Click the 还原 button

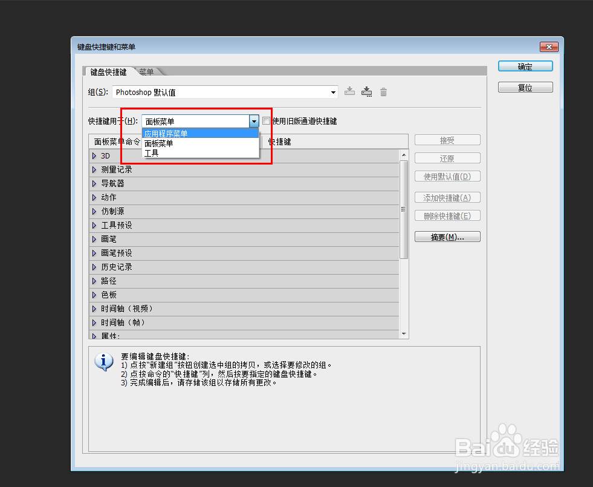[x=447, y=158]
